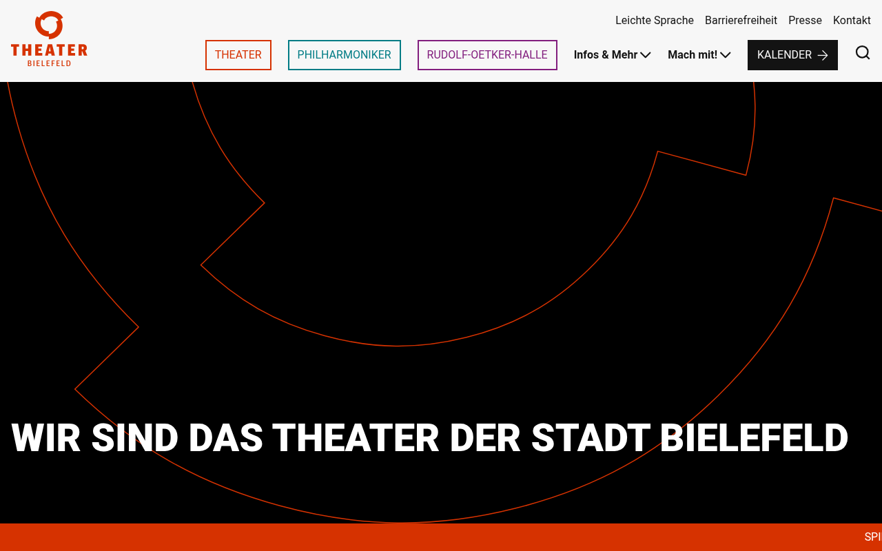Image resolution: width=882 pixels, height=551 pixels.
Task: Go to the Theater section
Action: [238, 55]
